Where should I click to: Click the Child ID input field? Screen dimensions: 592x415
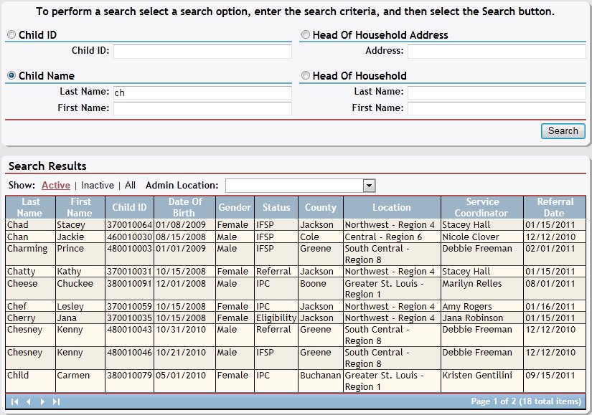pyautogui.click(x=202, y=52)
